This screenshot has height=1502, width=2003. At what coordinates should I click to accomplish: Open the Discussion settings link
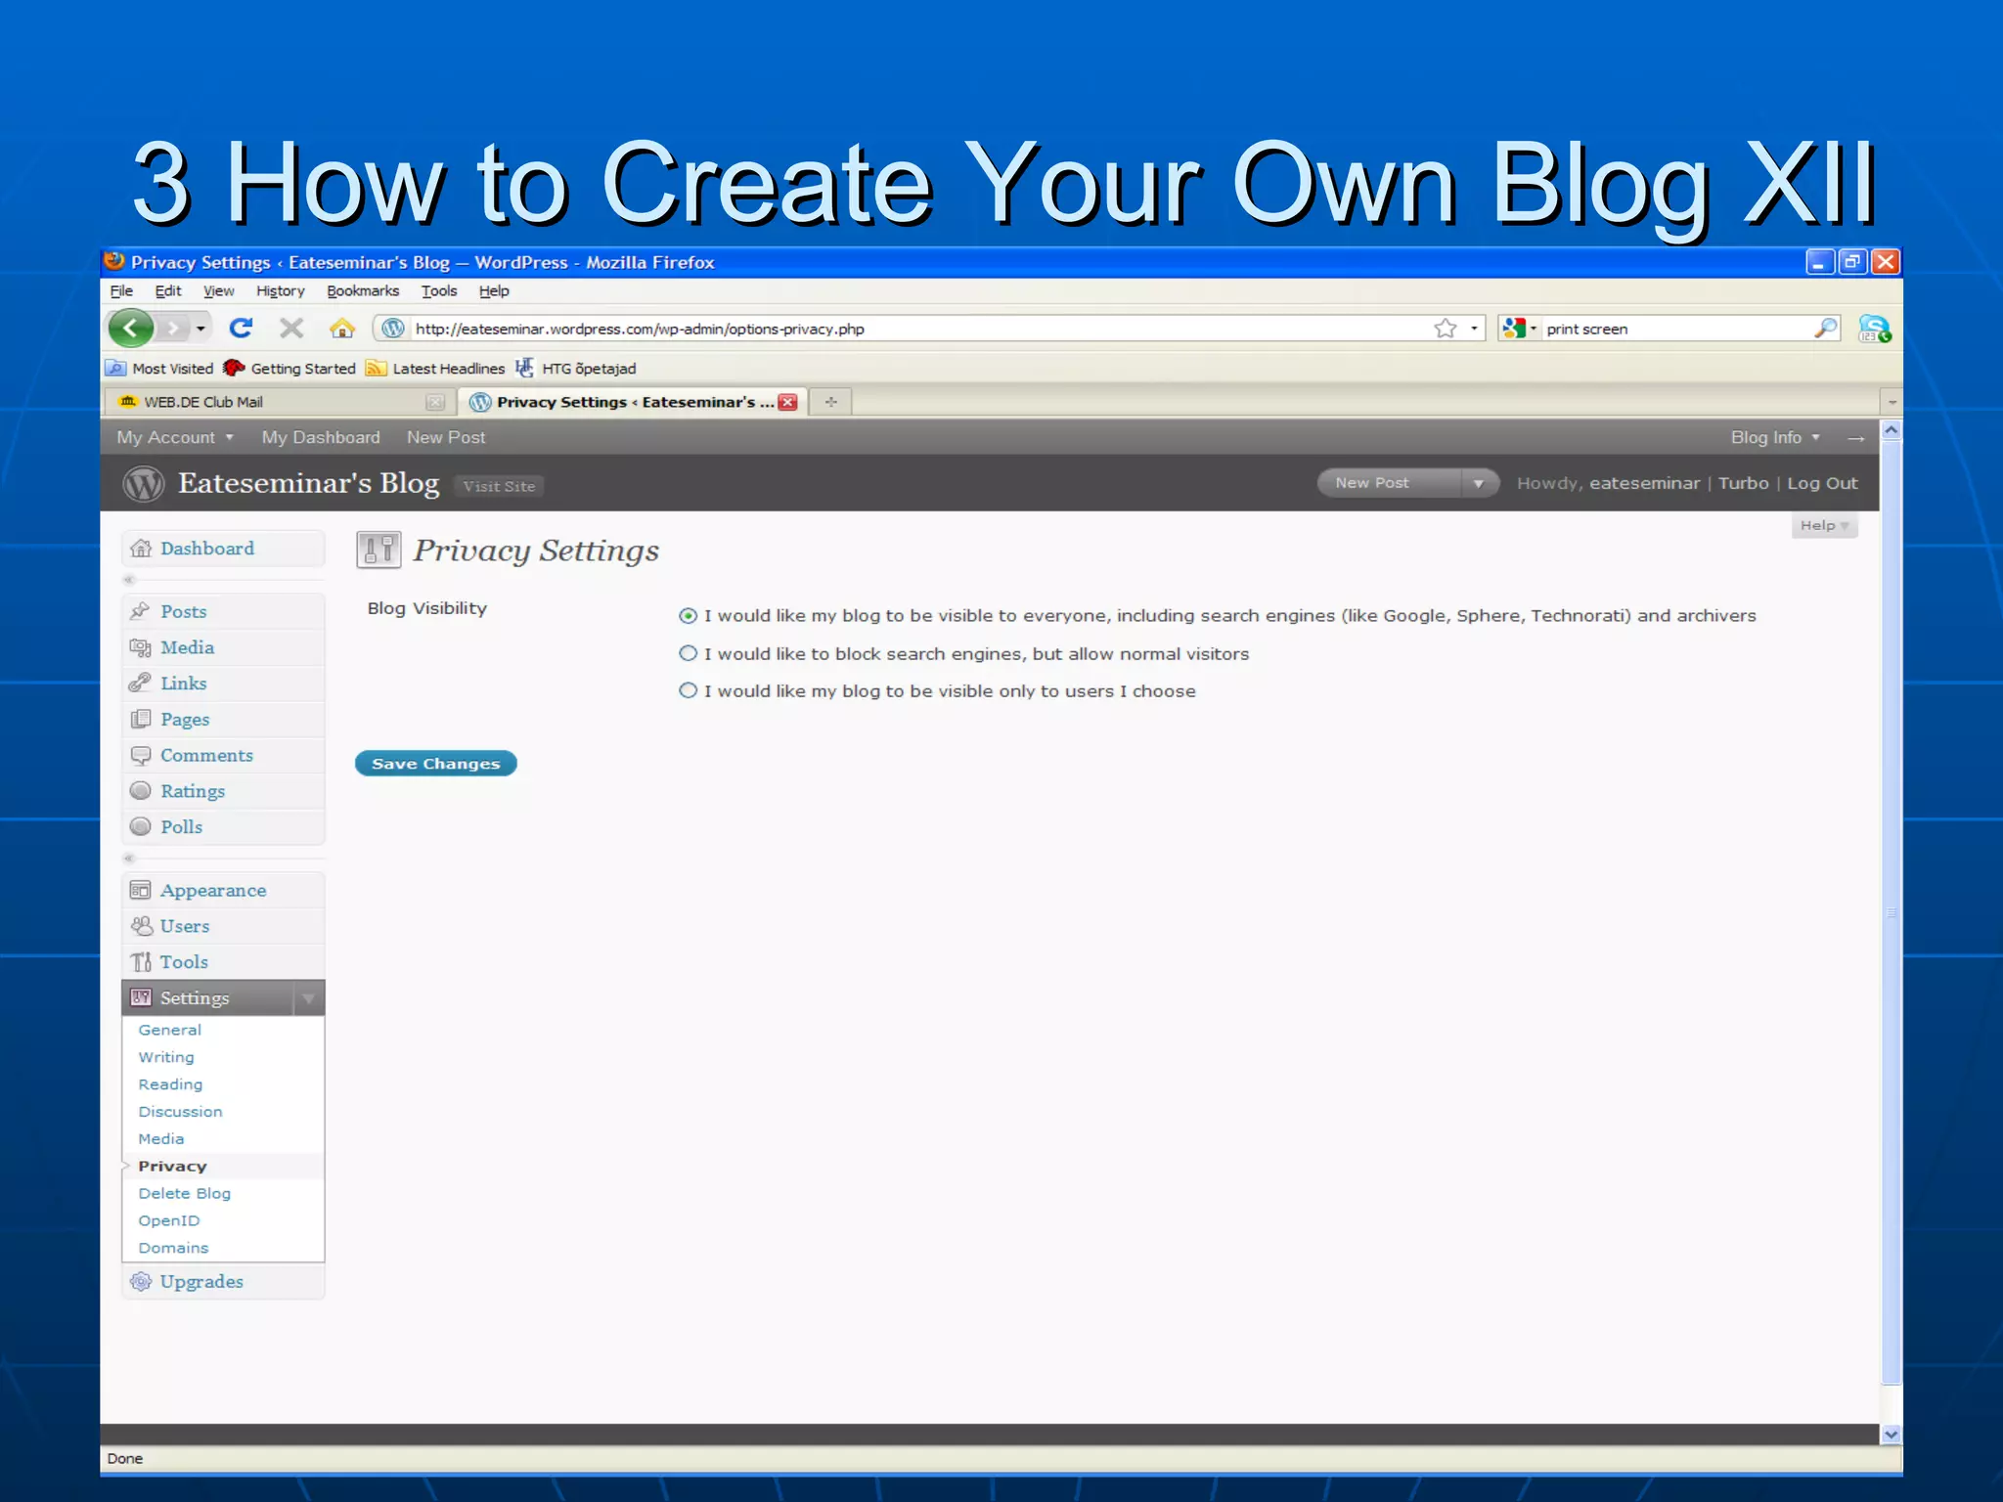181,1112
